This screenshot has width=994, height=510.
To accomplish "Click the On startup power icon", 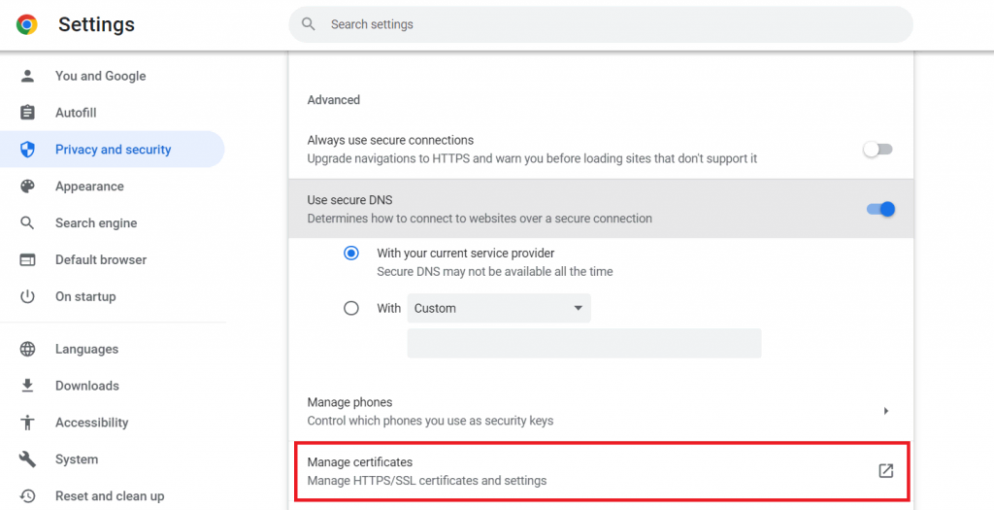I will (27, 297).
